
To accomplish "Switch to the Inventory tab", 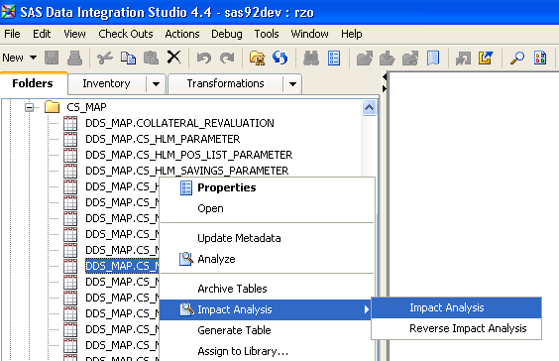I will click(x=107, y=84).
